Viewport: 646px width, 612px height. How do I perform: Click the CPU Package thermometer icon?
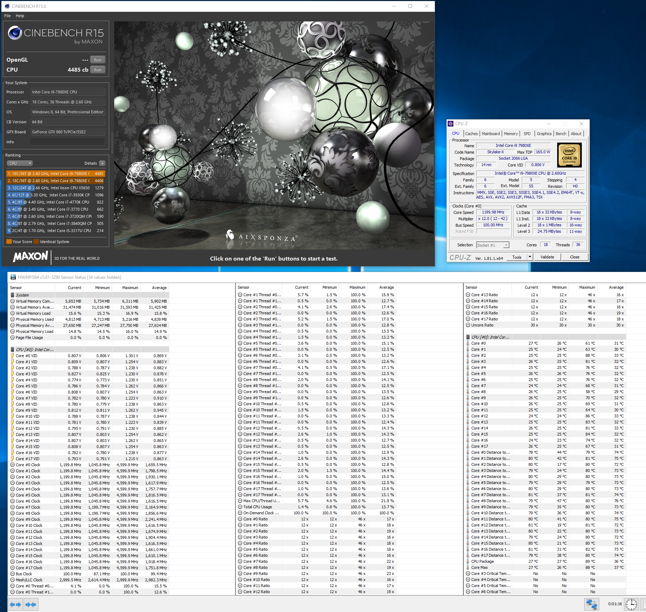click(x=468, y=561)
